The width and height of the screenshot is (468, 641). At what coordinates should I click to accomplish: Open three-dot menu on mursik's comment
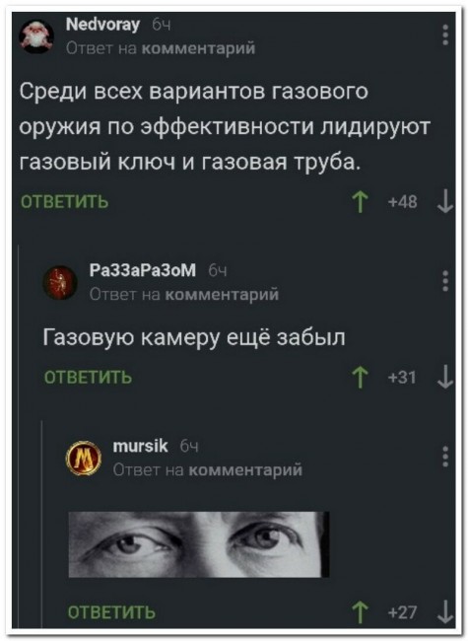(445, 457)
